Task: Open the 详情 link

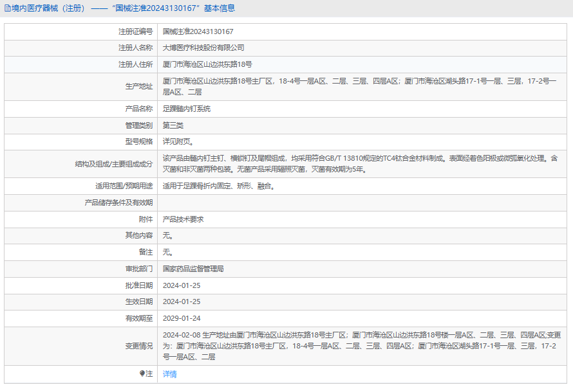Action: coord(169,373)
